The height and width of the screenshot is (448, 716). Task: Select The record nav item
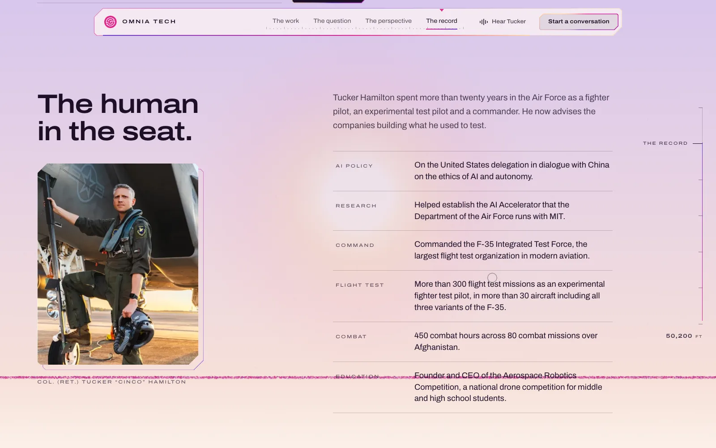tap(442, 21)
